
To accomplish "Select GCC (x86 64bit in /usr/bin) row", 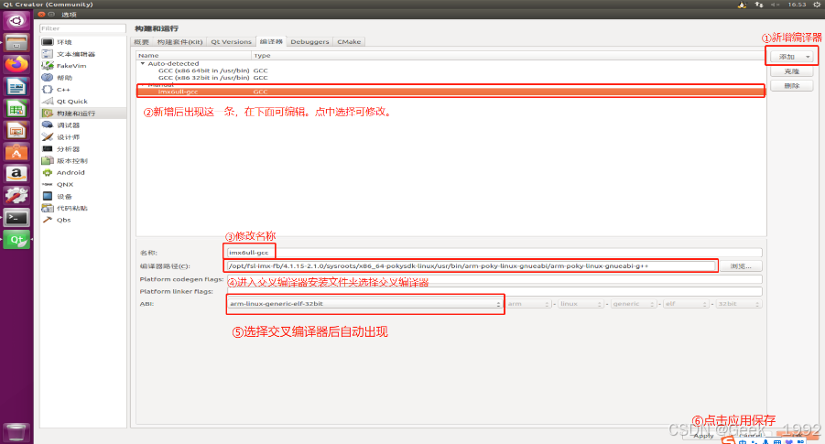I will click(x=450, y=70).
